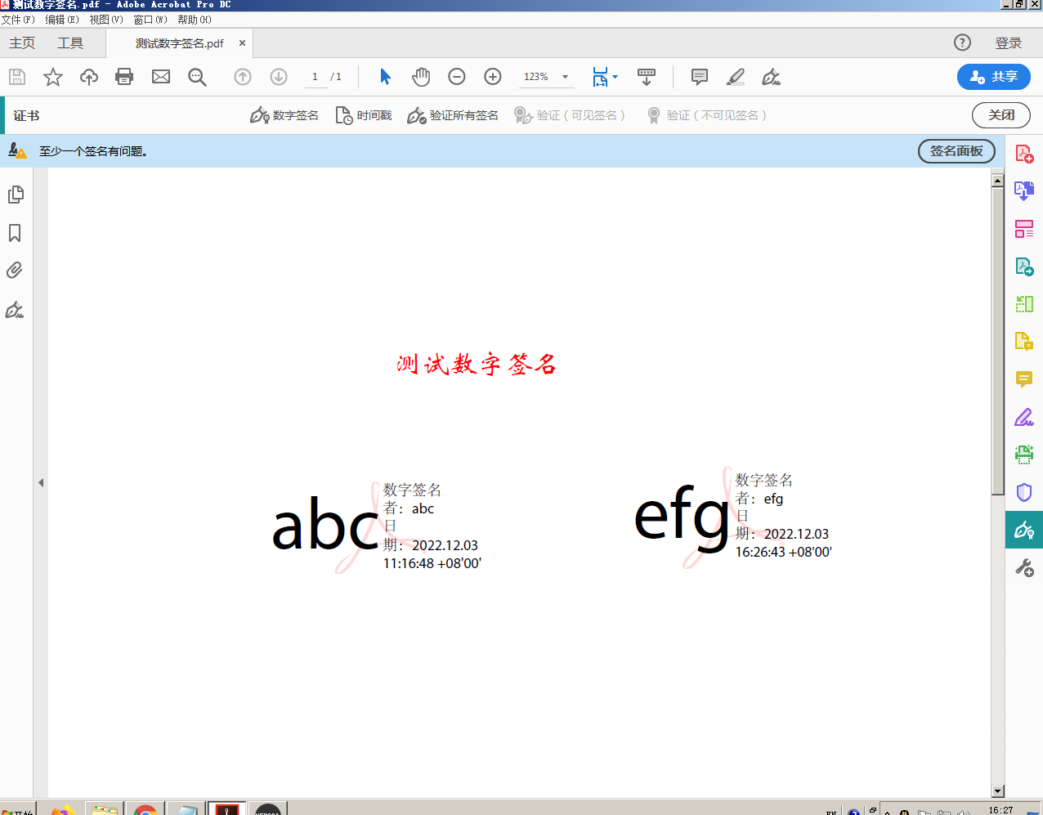This screenshot has height=815, width=1043.
Task: Open the attachments paperclip panel
Action: coord(15,271)
